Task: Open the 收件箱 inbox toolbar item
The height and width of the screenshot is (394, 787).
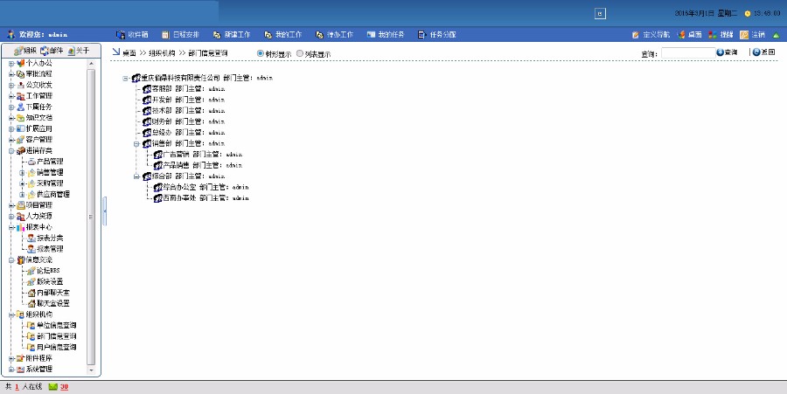Action: click(132, 35)
